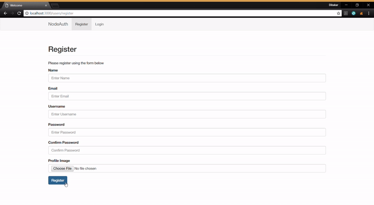Open the Register nav item
Screen dimensions: 374x205
[81, 24]
